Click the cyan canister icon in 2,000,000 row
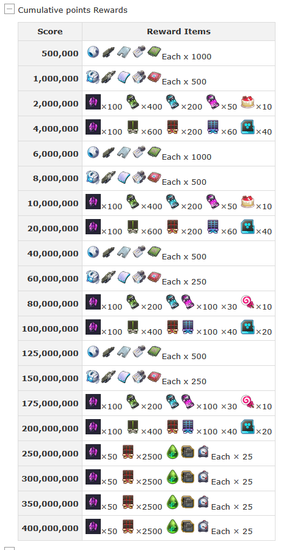 (x=172, y=102)
